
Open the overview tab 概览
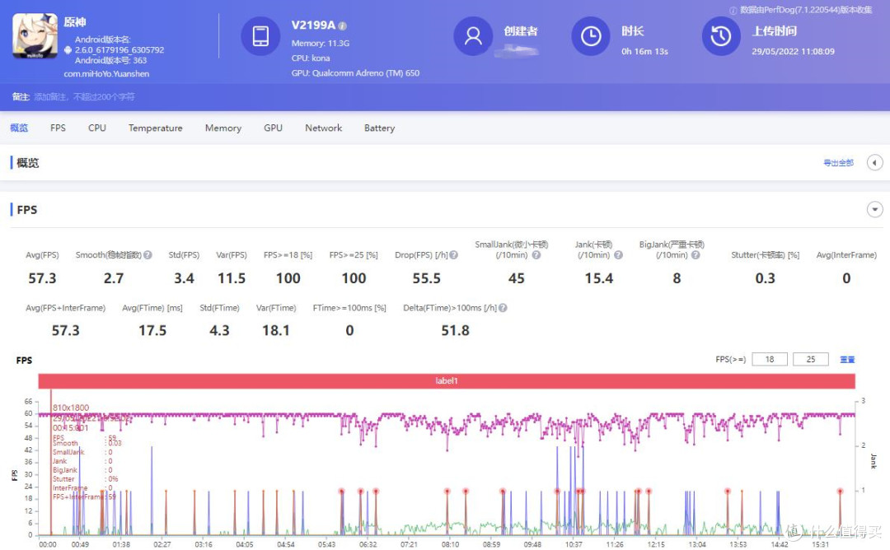click(x=19, y=128)
